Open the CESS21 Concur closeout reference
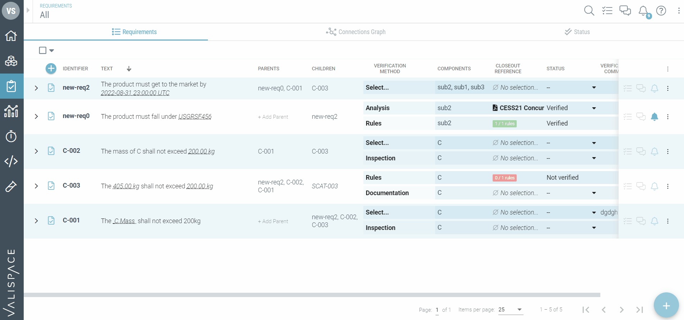Screen dimensions: 684x320 coord(518,108)
